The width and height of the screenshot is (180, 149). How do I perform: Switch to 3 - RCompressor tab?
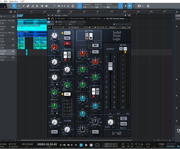coord(60,18)
